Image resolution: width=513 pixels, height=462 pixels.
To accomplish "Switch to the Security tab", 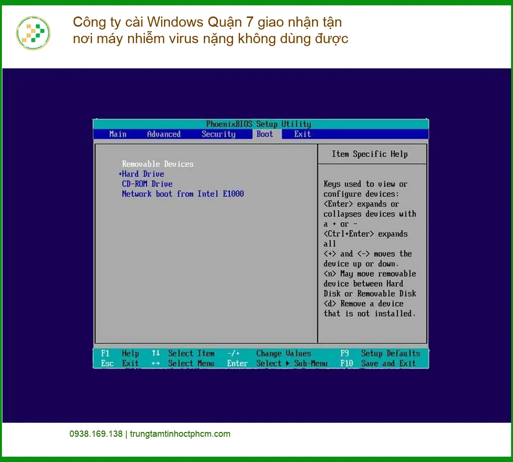I will pyautogui.click(x=218, y=134).
